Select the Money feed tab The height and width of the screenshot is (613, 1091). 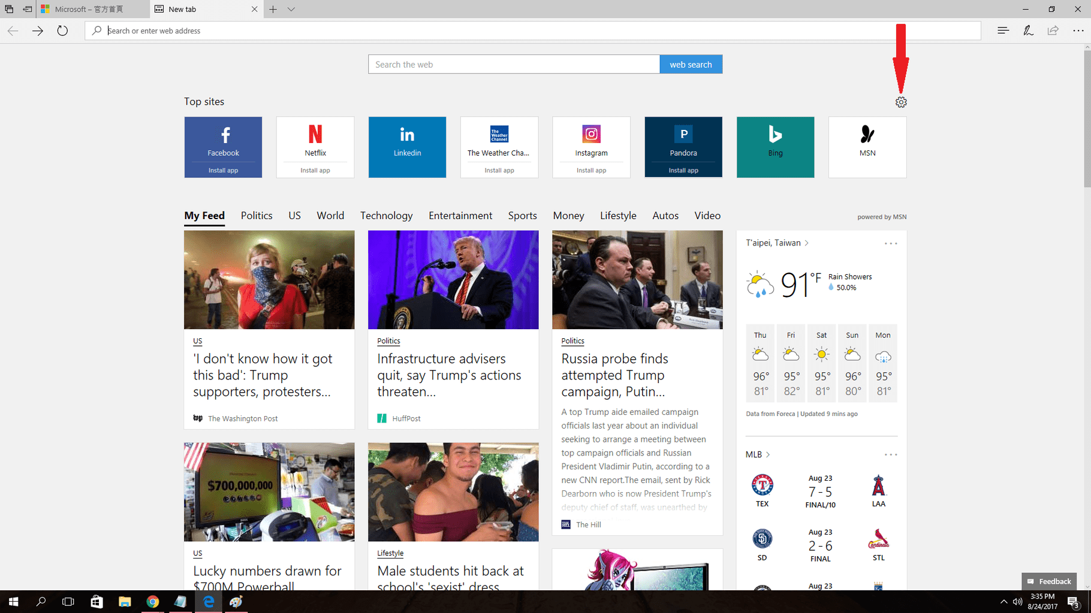click(568, 216)
